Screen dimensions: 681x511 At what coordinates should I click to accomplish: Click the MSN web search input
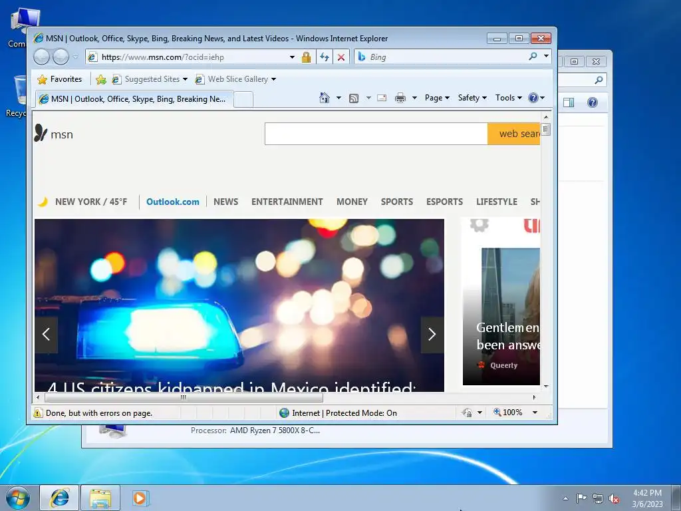point(376,133)
